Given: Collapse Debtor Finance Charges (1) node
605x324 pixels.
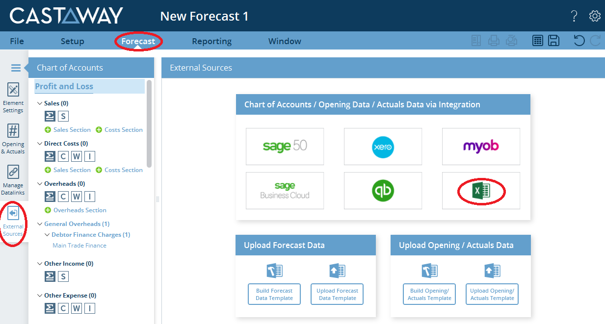Looking at the screenshot, I should (47, 235).
